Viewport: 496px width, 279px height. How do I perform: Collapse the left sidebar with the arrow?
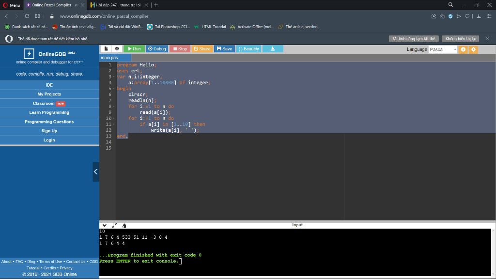pos(95,172)
